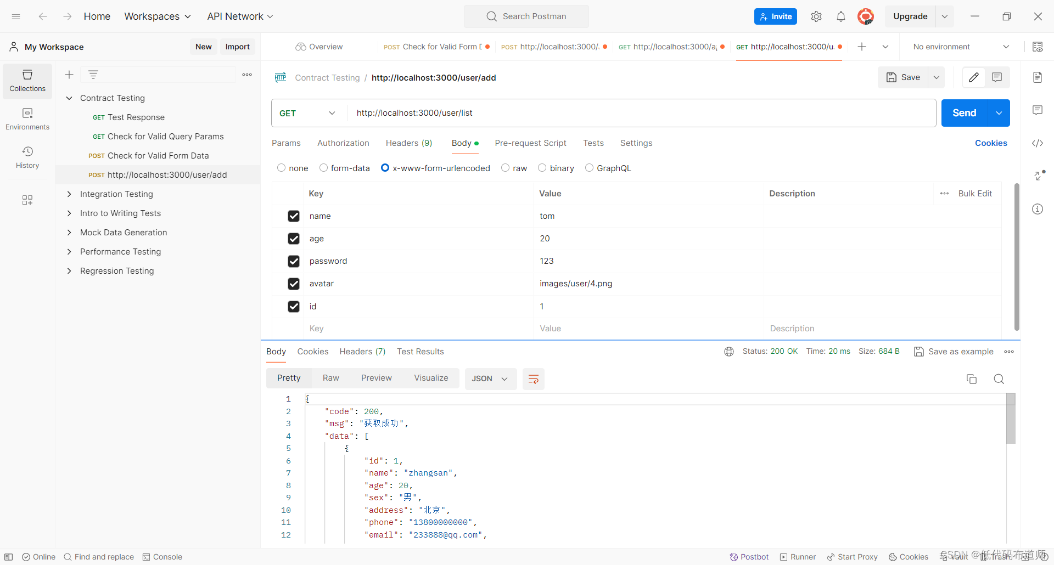The height and width of the screenshot is (565, 1054).
Task: Open the environment quick look icon
Action: [1038, 47]
